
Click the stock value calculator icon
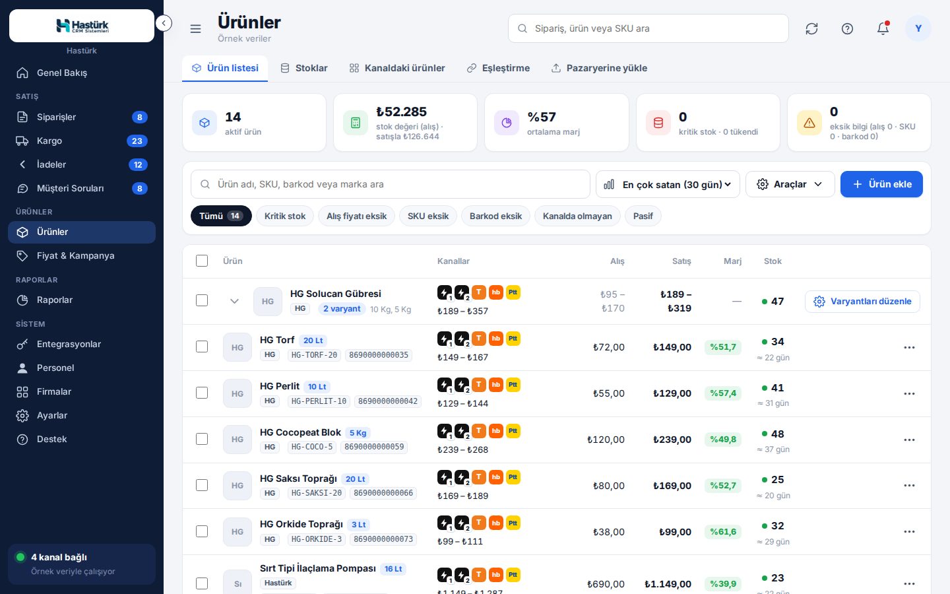tap(356, 123)
